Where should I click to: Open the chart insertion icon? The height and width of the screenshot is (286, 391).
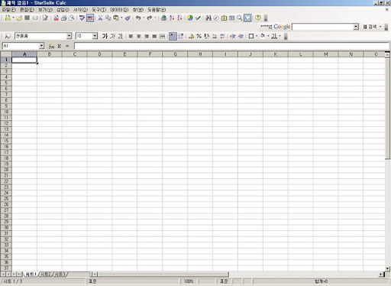tap(190, 18)
